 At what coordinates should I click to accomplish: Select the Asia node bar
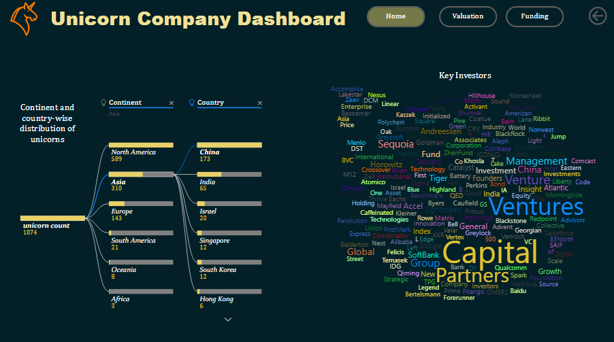141,175
